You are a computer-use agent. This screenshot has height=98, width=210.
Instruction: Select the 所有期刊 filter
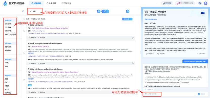pos(8,76)
